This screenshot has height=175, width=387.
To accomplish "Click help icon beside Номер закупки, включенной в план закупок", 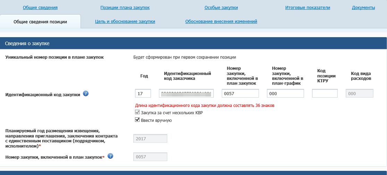I will tap(110, 156).
